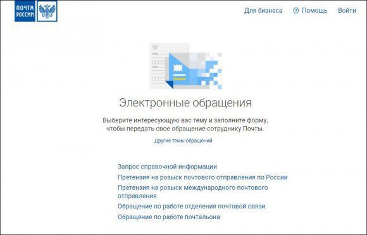Select Обращение по работе отделения почтовой связи
The image size is (367, 235).
(191, 206)
